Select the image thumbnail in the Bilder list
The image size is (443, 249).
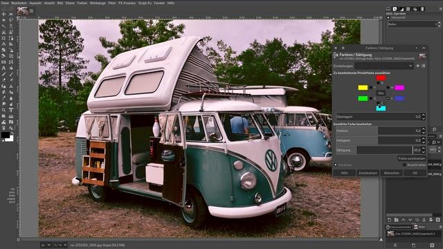click(x=390, y=234)
